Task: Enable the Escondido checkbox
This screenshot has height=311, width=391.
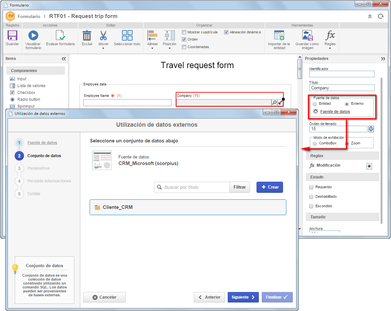Action: click(311, 206)
